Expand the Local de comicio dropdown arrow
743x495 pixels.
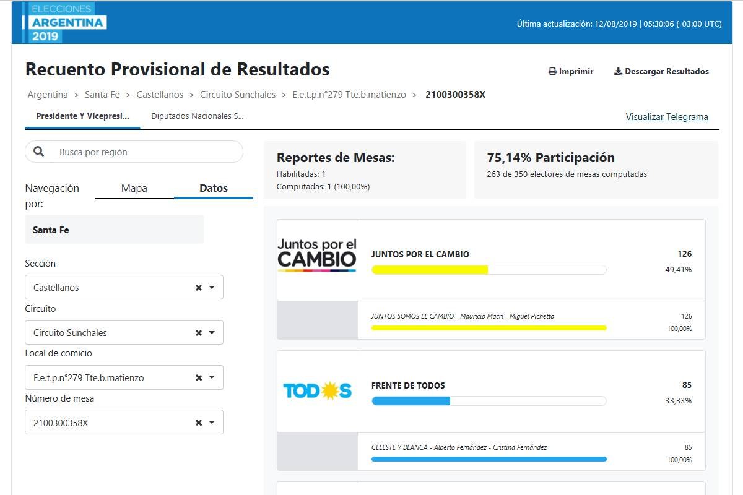coord(212,378)
